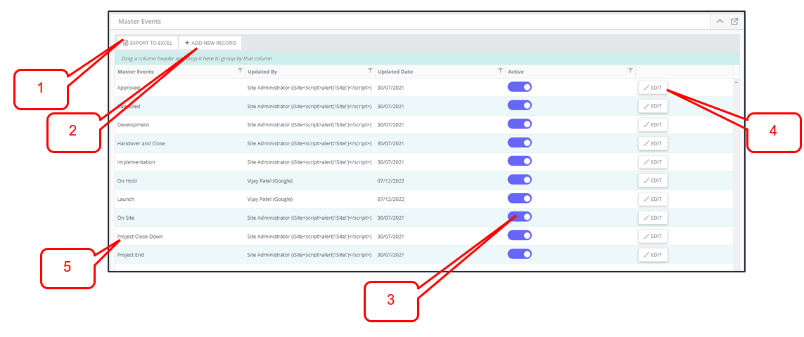Image resolution: width=804 pixels, height=337 pixels.
Task: Filter the Active column
Action: (631, 71)
